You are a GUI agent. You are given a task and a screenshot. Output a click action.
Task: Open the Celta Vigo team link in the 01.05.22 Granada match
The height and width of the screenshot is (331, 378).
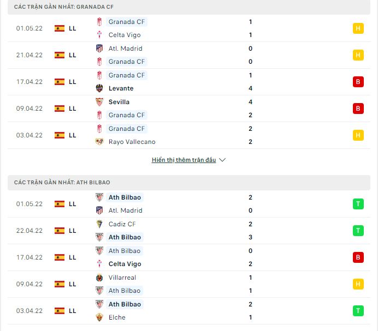tap(125, 35)
